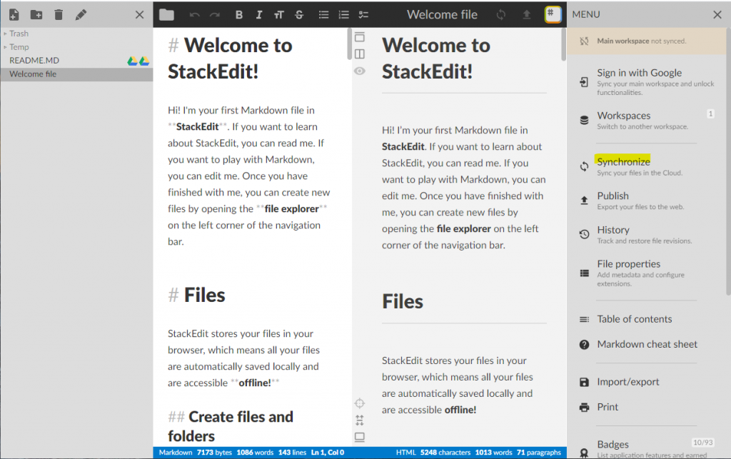
Task: Apply bold formatting
Action: [x=239, y=15]
